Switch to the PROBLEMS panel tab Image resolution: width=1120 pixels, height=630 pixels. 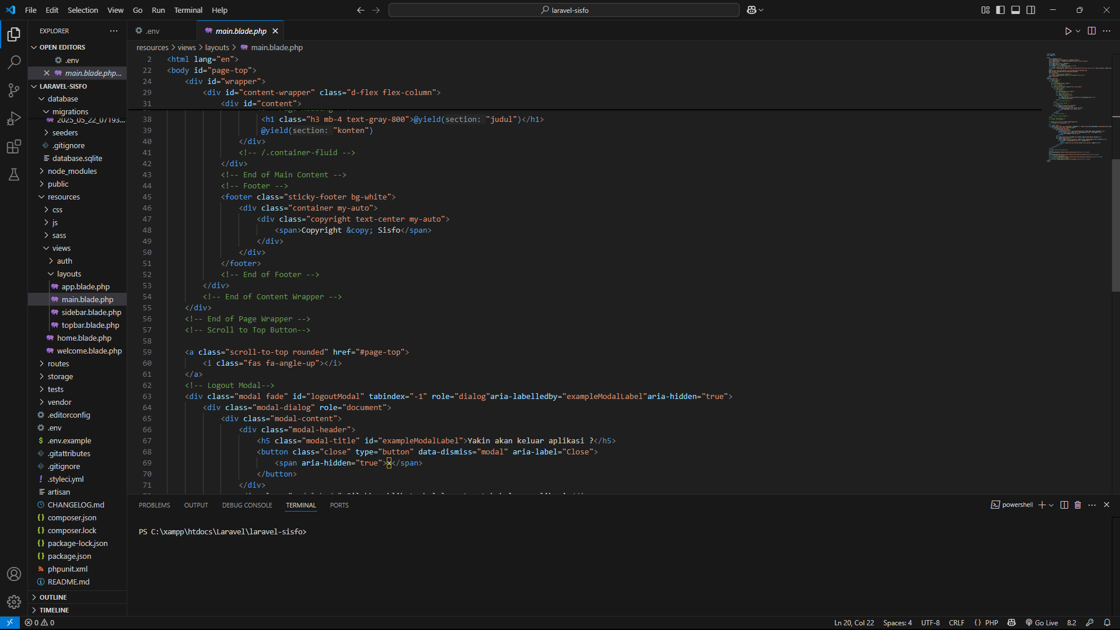pos(154,505)
